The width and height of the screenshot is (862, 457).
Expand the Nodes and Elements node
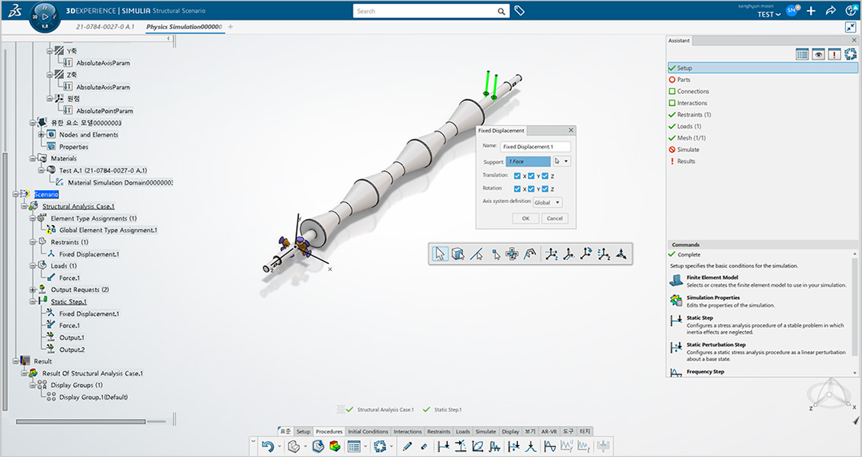pyautogui.click(x=40, y=135)
